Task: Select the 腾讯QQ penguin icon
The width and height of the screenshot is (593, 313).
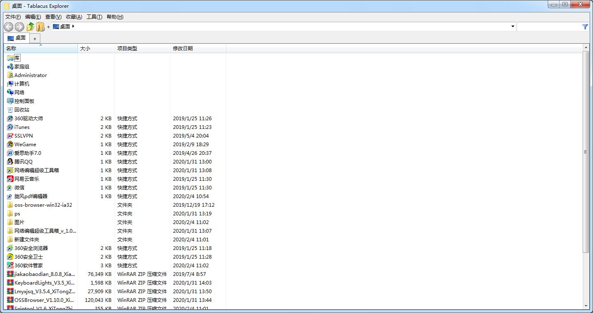Action: click(x=10, y=162)
